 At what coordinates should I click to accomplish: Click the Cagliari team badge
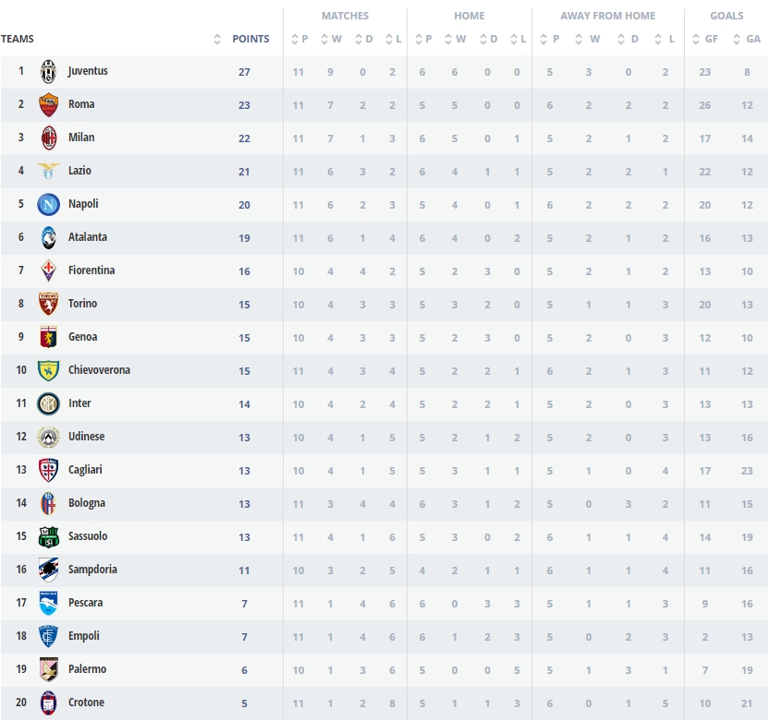coord(48,471)
